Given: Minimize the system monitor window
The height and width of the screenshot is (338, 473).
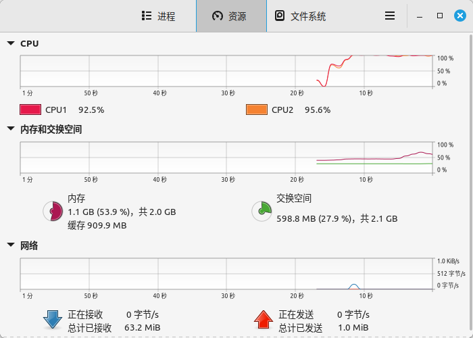Looking at the screenshot, I should pos(420,16).
